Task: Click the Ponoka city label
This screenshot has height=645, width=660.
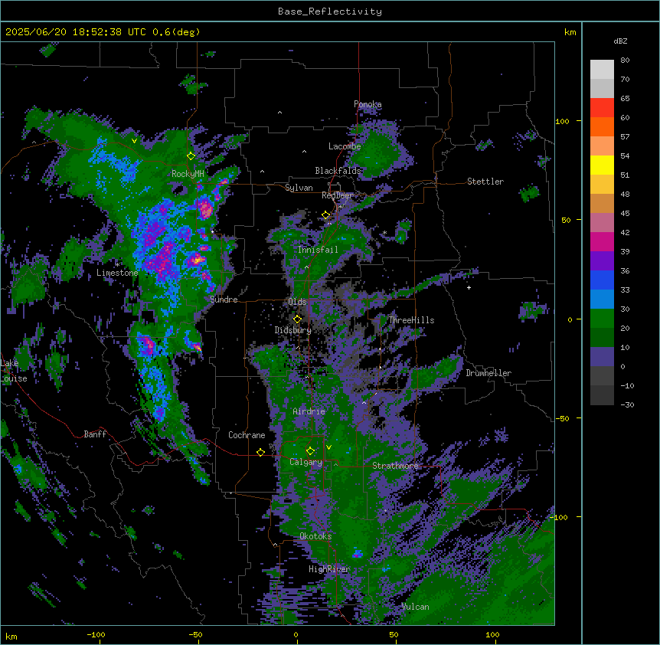Action: pos(368,104)
